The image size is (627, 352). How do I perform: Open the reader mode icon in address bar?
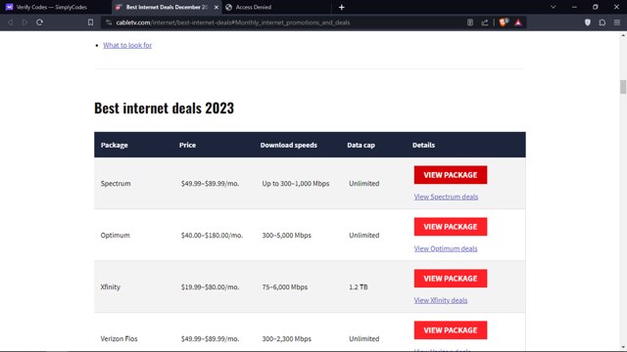click(x=470, y=22)
